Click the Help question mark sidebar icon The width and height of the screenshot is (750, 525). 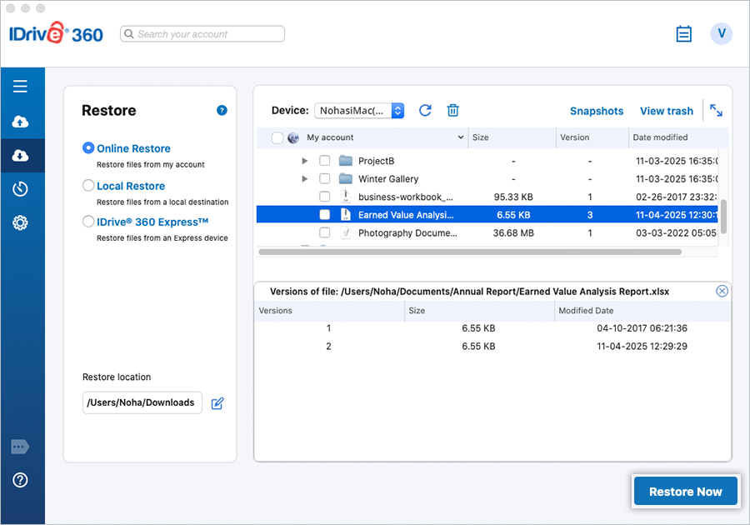[20, 480]
